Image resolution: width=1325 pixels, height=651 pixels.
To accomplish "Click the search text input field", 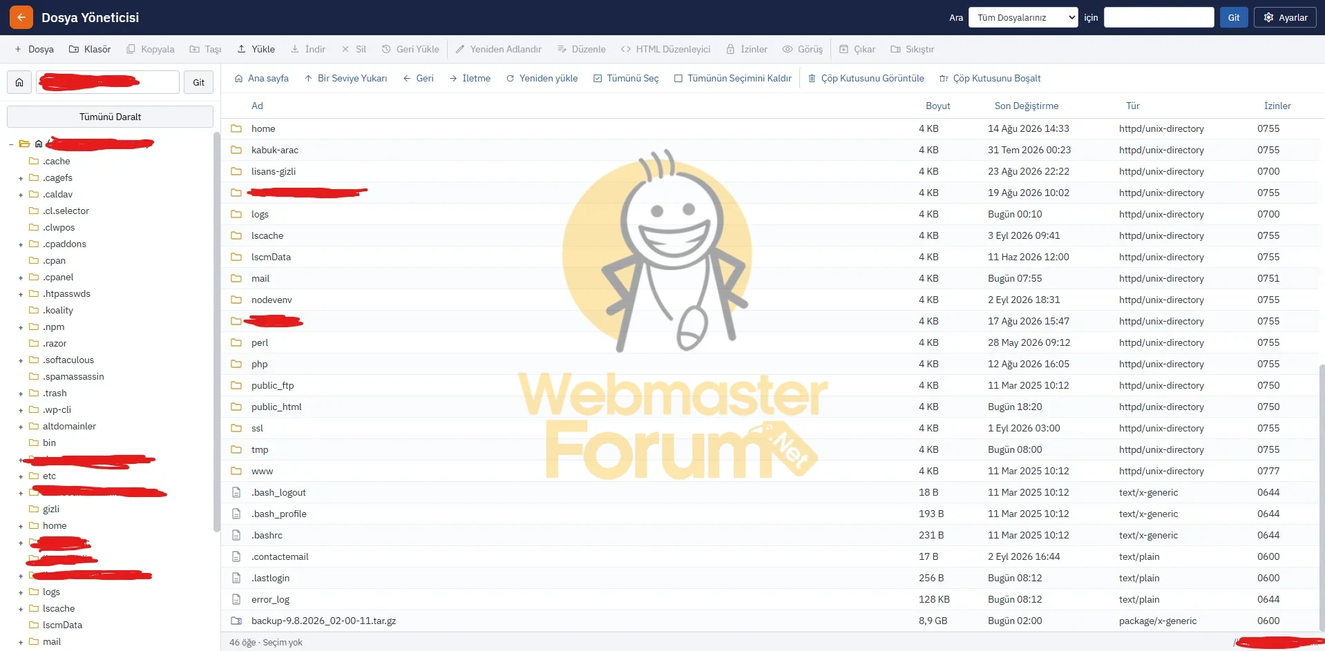I will pyautogui.click(x=1159, y=17).
